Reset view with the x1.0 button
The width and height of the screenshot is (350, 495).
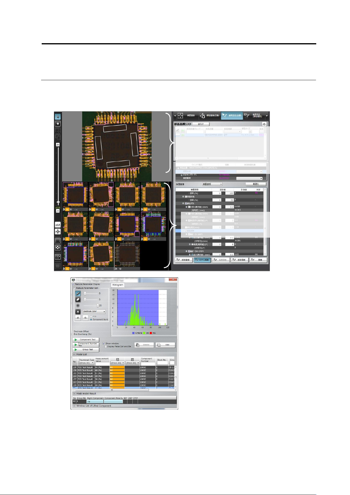(58, 225)
